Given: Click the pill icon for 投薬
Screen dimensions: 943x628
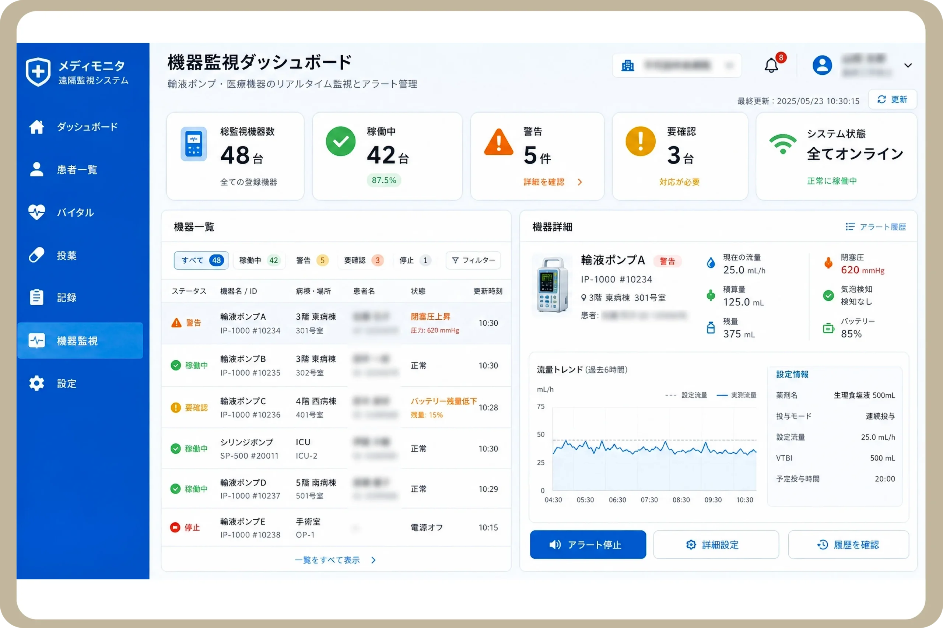Looking at the screenshot, I should (36, 255).
